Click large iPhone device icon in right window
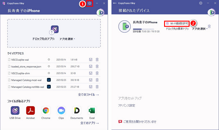This screenshot has width=219, height=130. coord(124,27)
